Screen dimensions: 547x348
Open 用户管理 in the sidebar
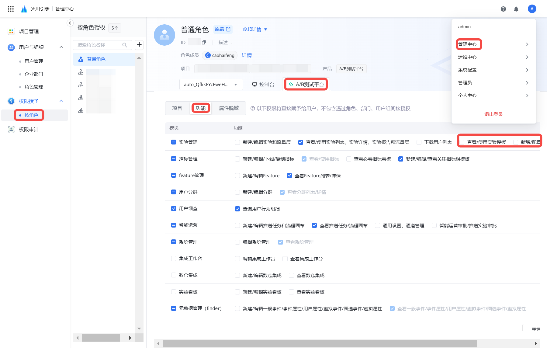pyautogui.click(x=34, y=61)
